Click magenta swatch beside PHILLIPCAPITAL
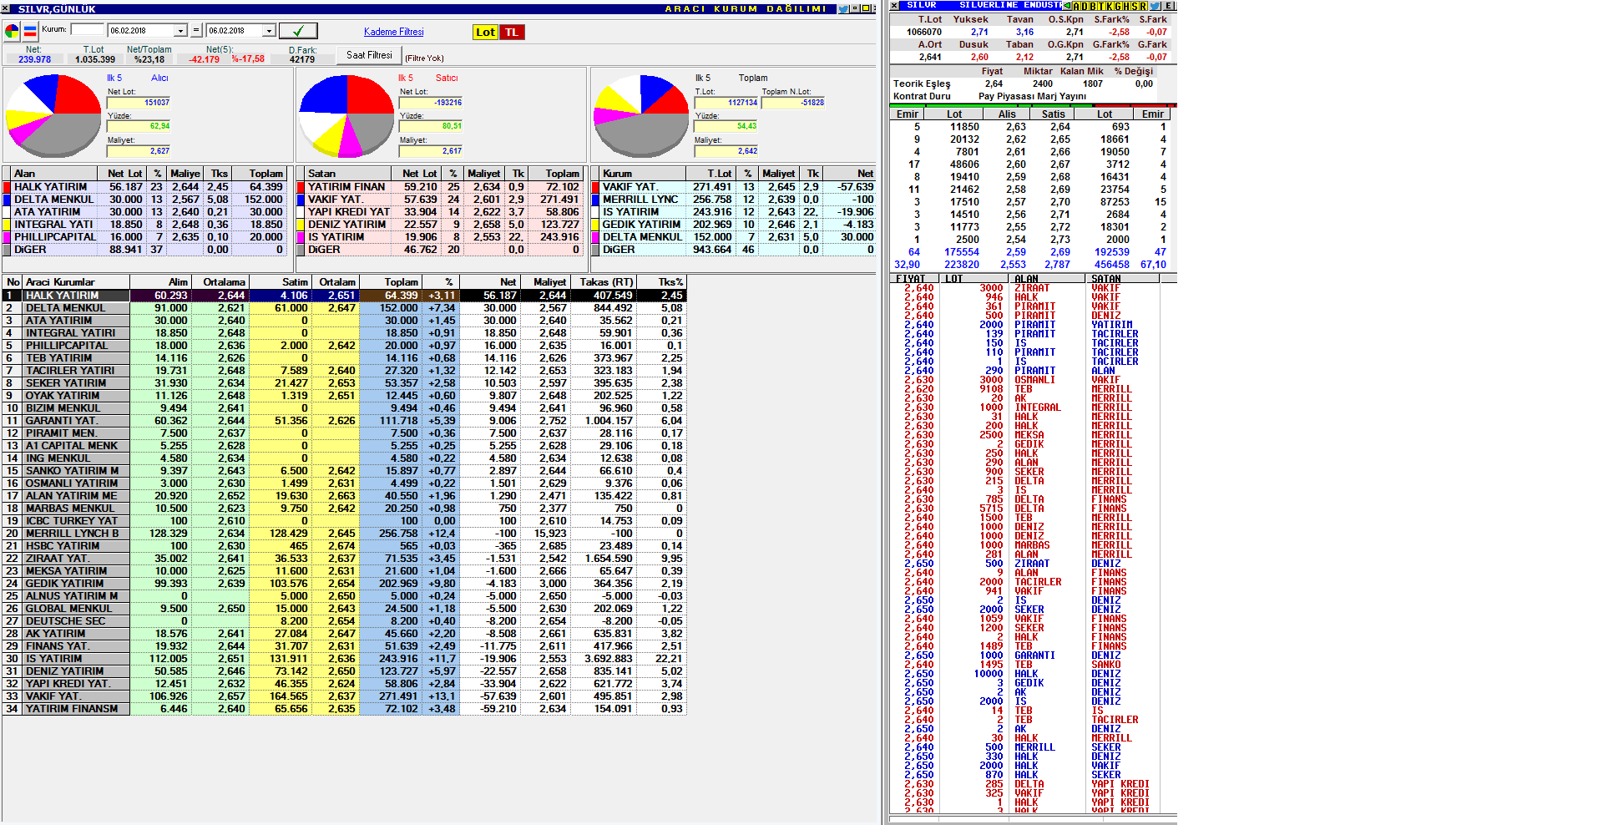The image size is (1598, 825). 7,237
